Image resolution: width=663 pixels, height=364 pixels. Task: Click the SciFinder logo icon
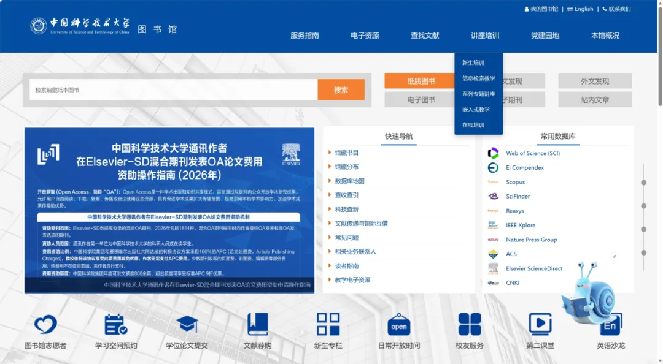493,196
